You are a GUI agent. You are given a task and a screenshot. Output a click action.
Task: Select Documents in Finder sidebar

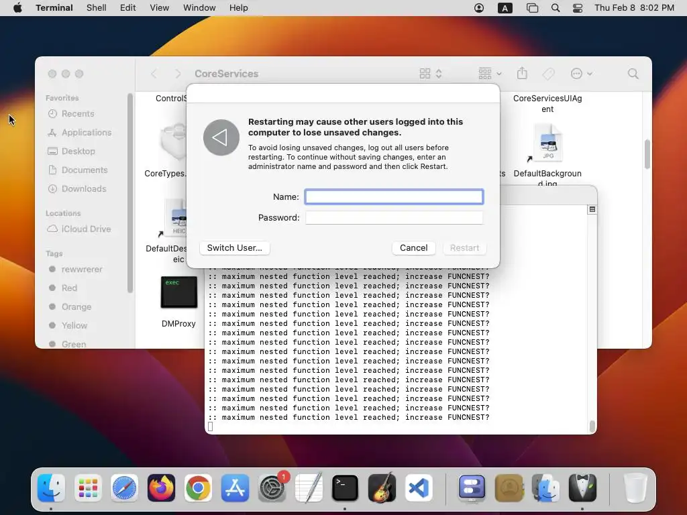point(84,170)
